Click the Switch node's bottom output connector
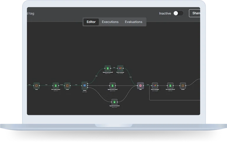Viewport: 227px width, 143px height. coord(88,87)
